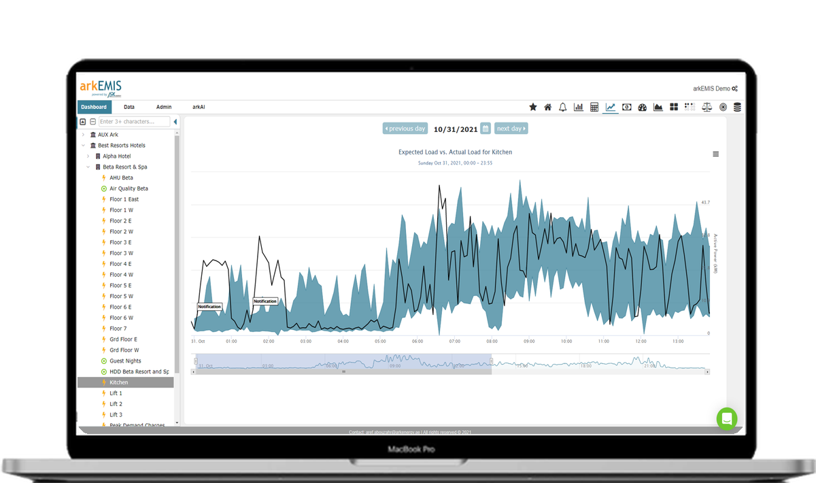The height and width of the screenshot is (483, 816).
Task: Open the balance scale comparison icon
Action: click(707, 107)
